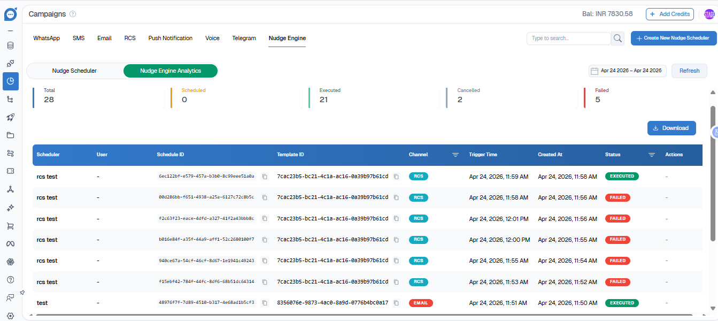Click in the Type to search field

coord(569,38)
